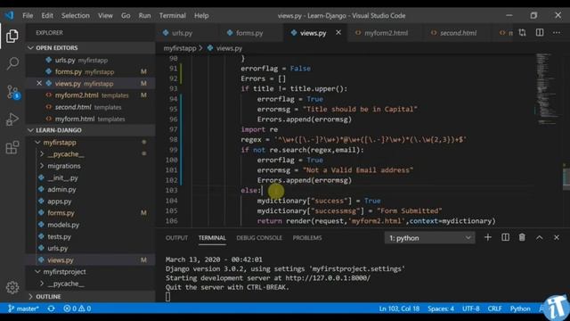Show the Problems panel tab
Viewport: 570px width, 321px height.
coord(307,238)
